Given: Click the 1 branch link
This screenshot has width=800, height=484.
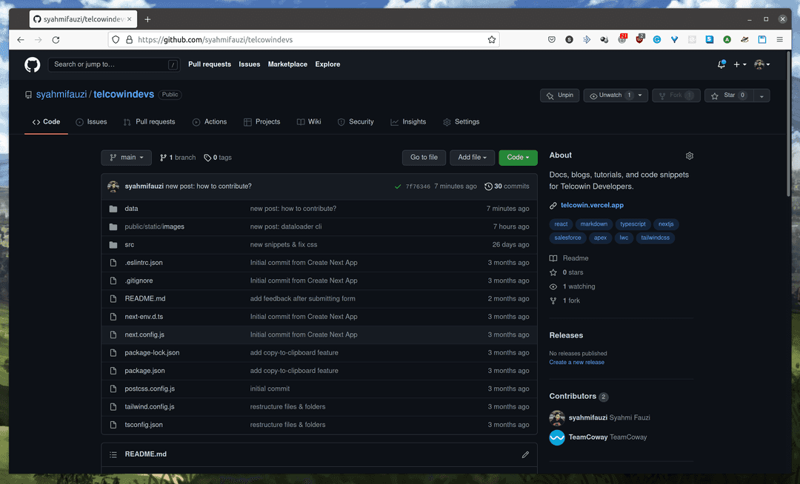Looking at the screenshot, I should pos(178,158).
